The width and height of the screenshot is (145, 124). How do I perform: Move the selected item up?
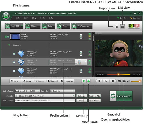(84, 81)
